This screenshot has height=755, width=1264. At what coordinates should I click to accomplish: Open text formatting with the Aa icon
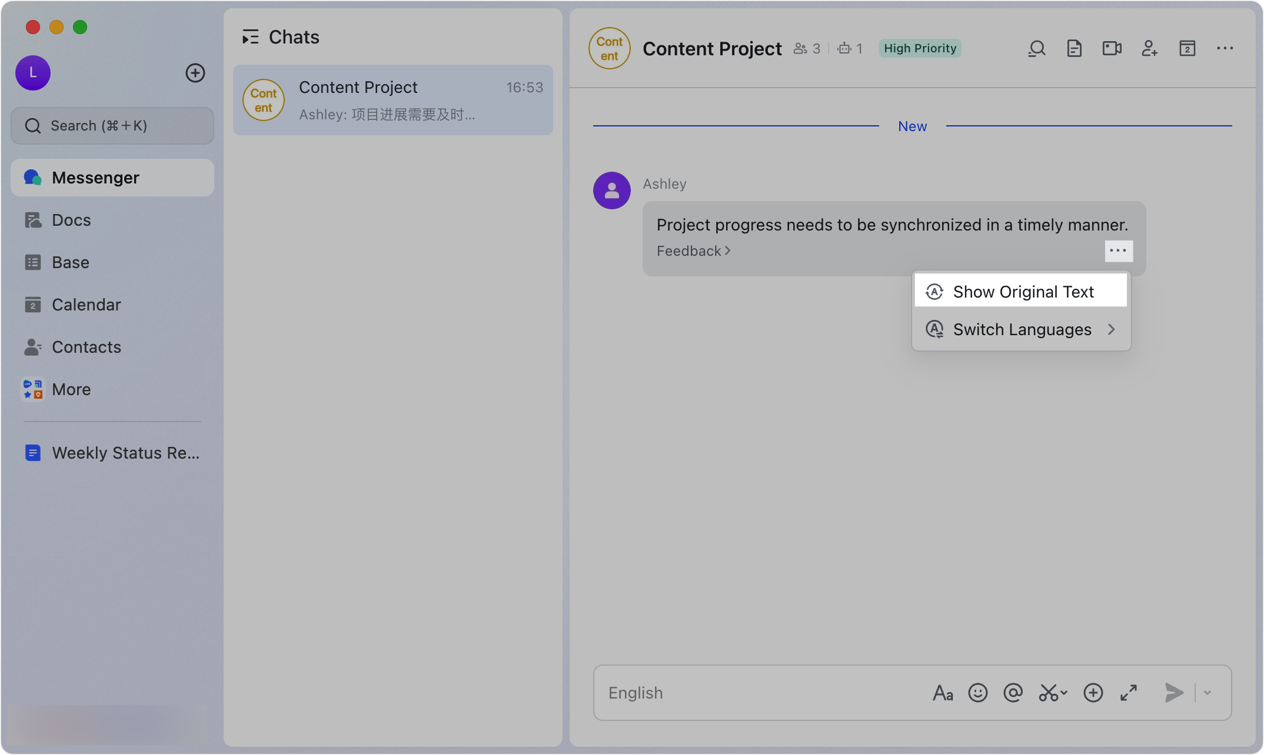pyautogui.click(x=943, y=693)
